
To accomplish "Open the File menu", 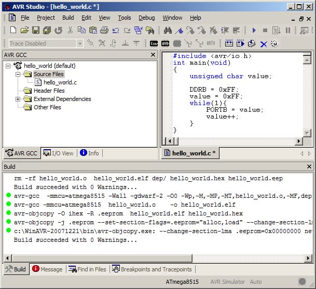I will click(x=25, y=18).
